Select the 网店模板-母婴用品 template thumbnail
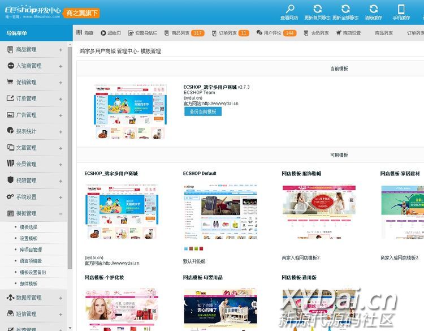 [220, 310]
